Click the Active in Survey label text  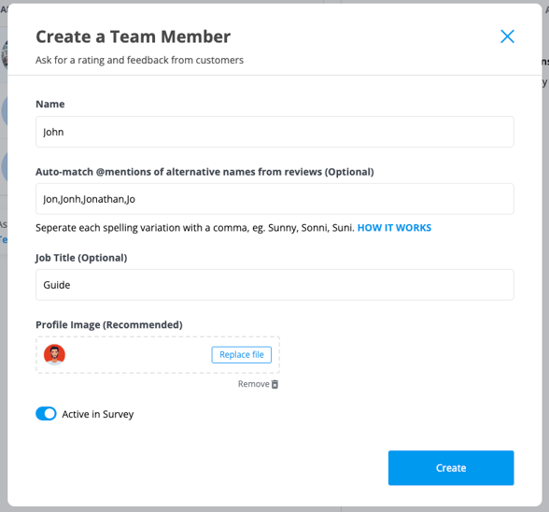tap(98, 414)
